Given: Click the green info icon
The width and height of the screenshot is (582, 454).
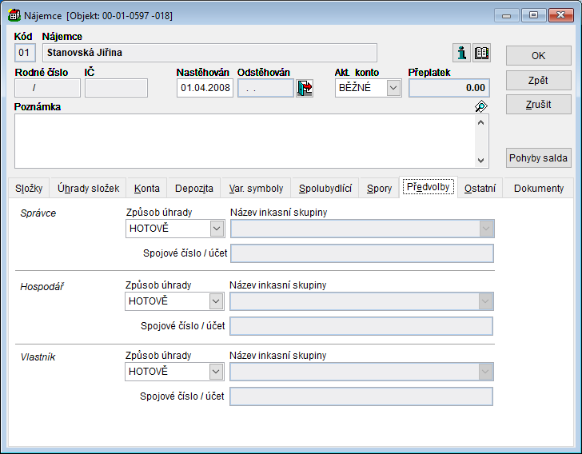Looking at the screenshot, I should [462, 53].
